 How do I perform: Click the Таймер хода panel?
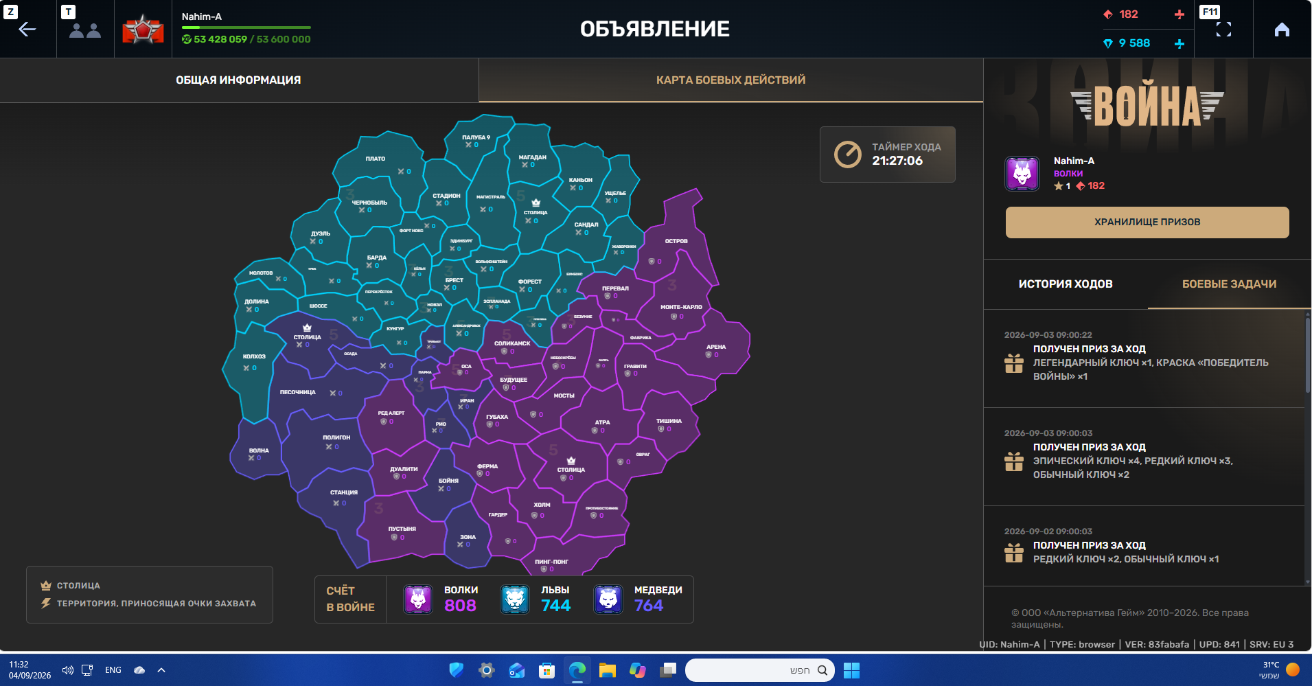point(887,155)
